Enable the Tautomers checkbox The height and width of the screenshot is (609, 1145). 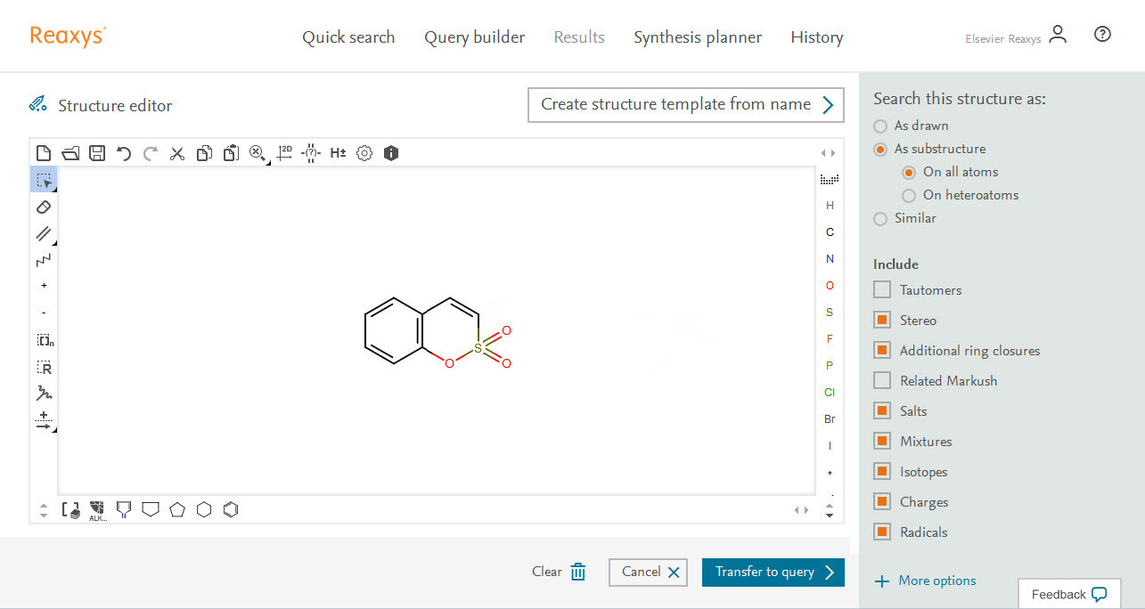point(882,290)
